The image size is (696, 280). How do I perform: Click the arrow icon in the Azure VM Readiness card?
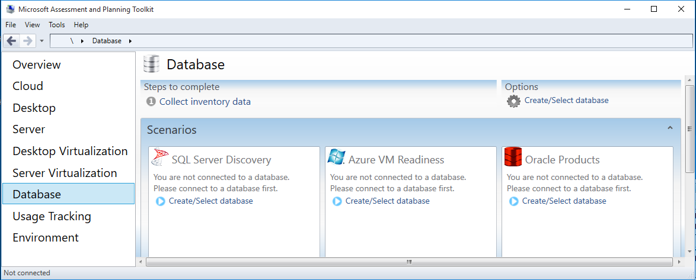[x=337, y=202]
